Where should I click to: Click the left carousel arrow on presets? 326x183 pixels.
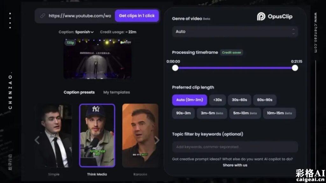coord(37,140)
